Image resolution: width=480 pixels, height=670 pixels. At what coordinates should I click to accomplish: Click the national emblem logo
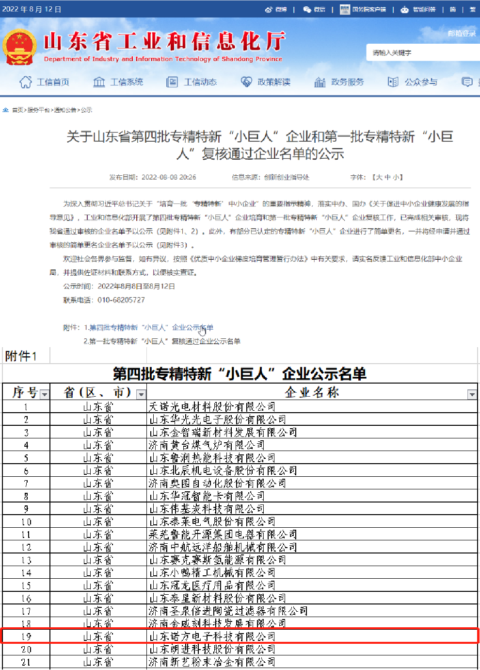[19, 47]
